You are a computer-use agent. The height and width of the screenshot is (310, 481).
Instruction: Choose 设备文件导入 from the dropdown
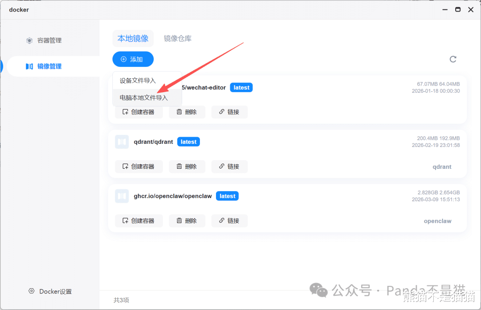147,81
